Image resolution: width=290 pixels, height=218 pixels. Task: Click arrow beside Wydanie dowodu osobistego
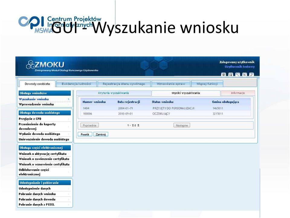[x=69, y=134]
